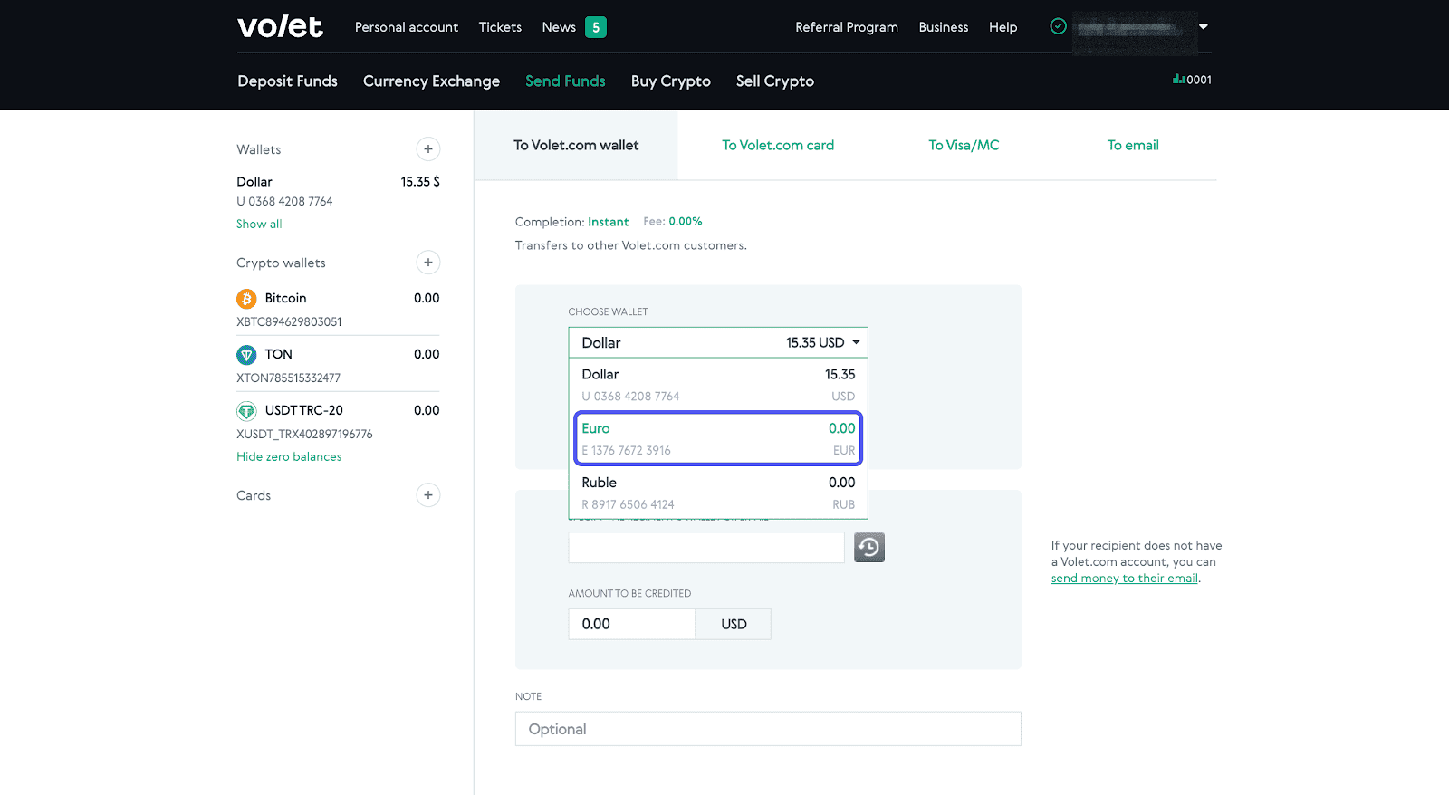Click the optional Note field
The image size is (1449, 795).
(768, 729)
